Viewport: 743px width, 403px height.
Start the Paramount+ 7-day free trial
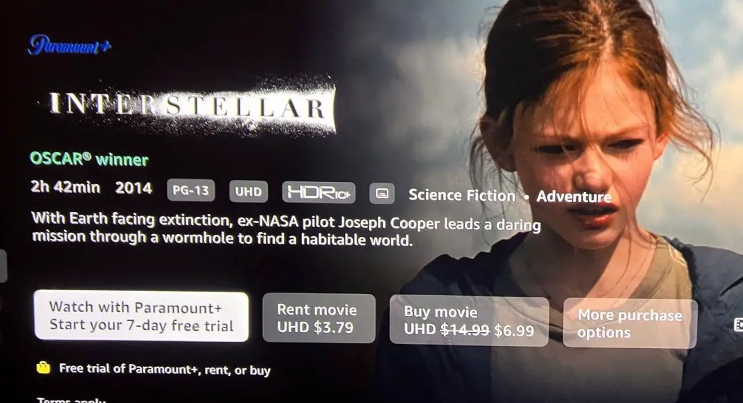[x=141, y=316]
